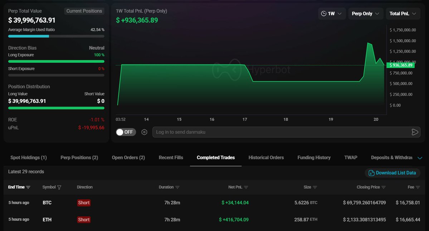Sort by Size column icon
Screen dimensions: 429x231
click(315, 187)
